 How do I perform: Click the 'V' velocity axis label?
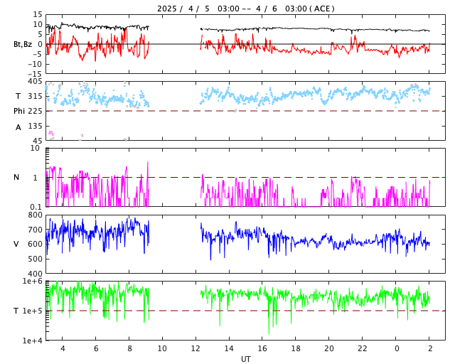[16, 244]
